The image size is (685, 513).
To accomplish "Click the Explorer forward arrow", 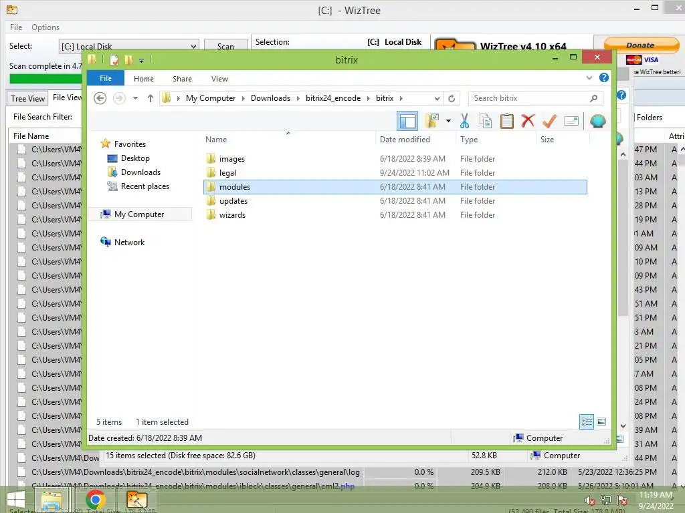I will [119, 98].
